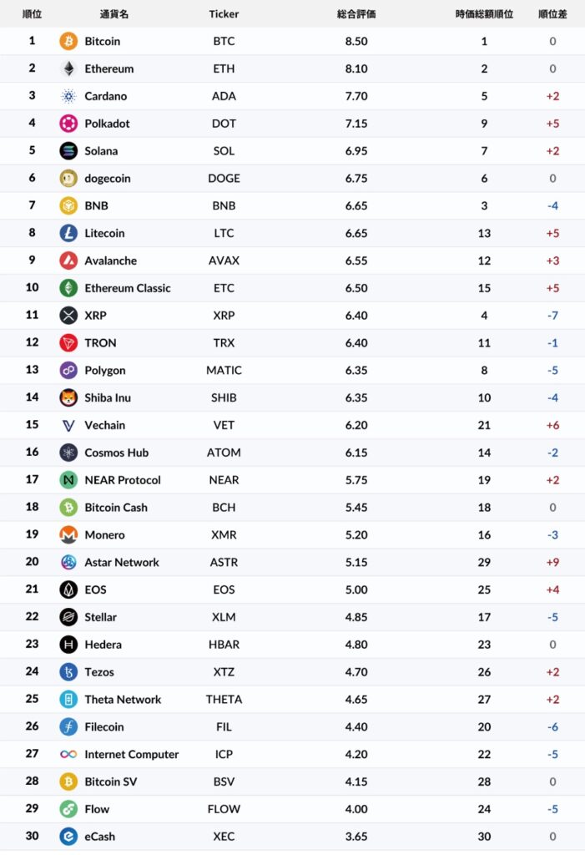Screen dimensions: 585x855
Task: Open the Cardano coin name link
Action: (x=106, y=96)
